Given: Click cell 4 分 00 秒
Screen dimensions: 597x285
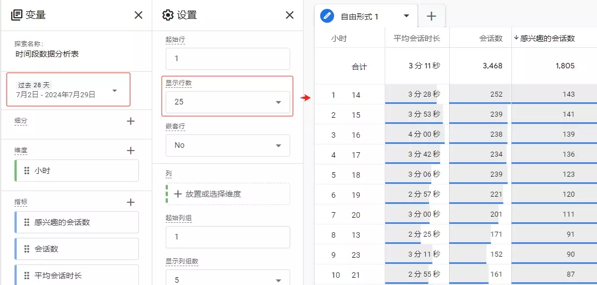Looking at the screenshot, I should [424, 134].
